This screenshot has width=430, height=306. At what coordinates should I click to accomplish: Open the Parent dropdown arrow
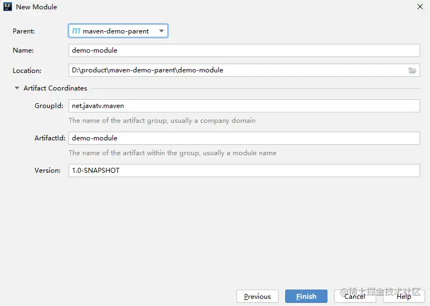(161, 31)
